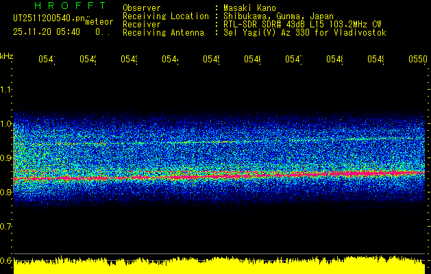Click the kHz axis unit label

pyautogui.click(x=7, y=56)
